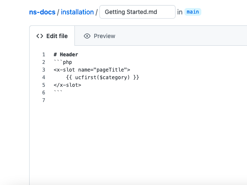Click line number 1 in the gutter
This screenshot has height=185, width=247.
[x=44, y=55]
